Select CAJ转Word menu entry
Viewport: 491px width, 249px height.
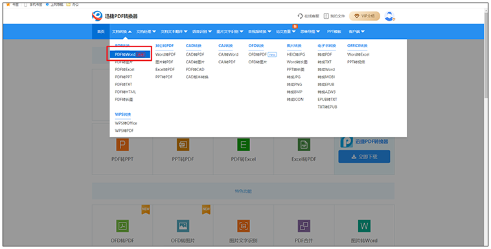click(228, 54)
